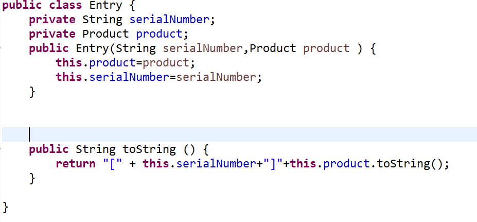
Task: Click the constructor's closing brace
Action: [32, 92]
